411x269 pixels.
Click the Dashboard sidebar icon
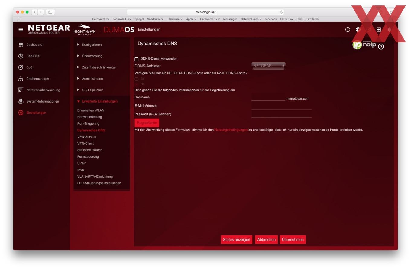point(21,45)
